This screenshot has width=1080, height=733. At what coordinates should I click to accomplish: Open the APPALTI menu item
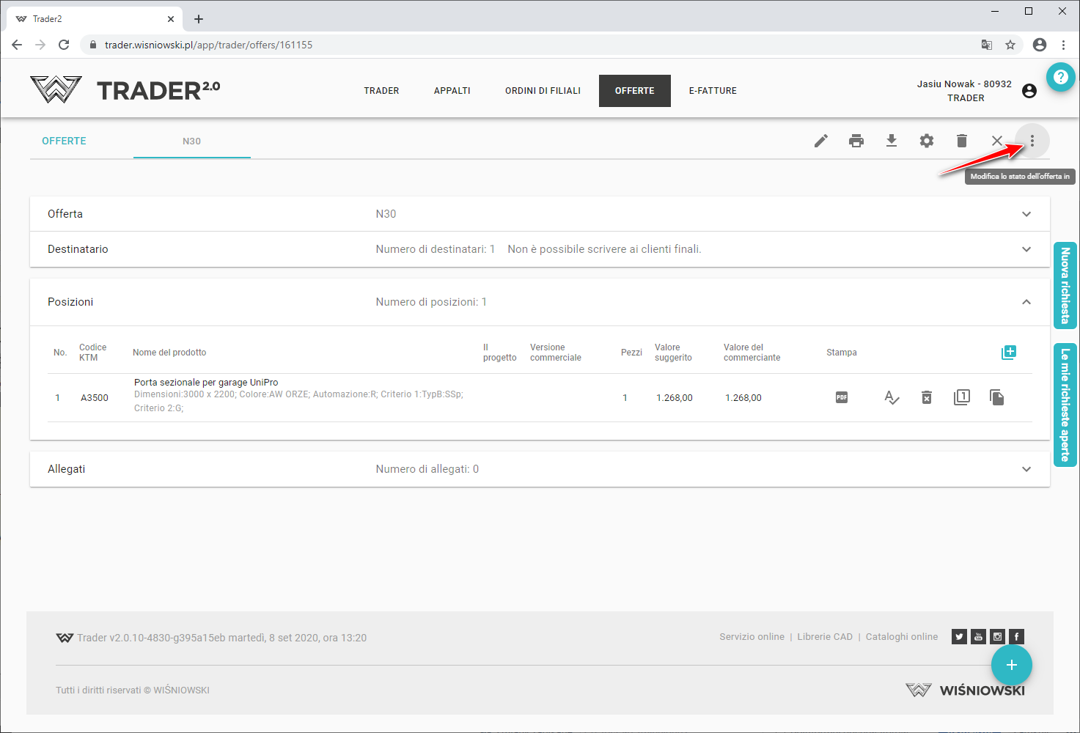click(x=452, y=91)
